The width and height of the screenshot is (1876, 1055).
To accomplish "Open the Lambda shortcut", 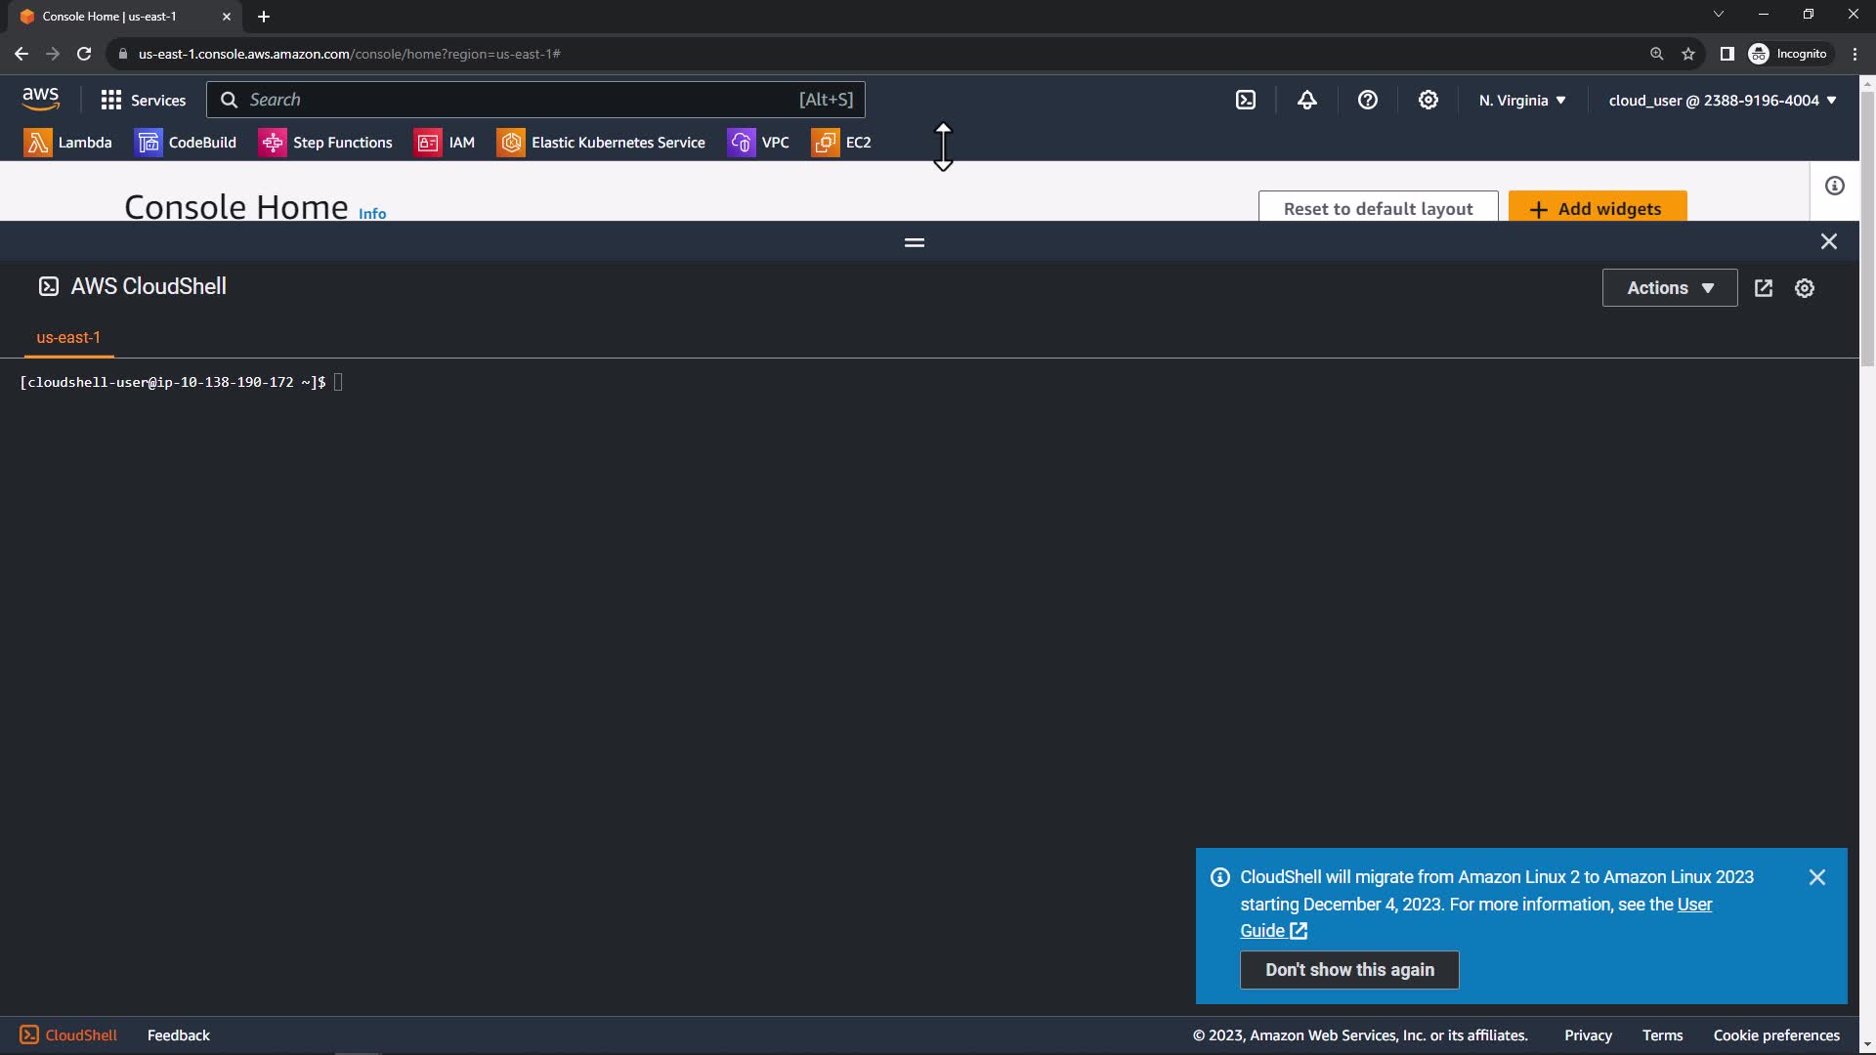I will pos(67,143).
